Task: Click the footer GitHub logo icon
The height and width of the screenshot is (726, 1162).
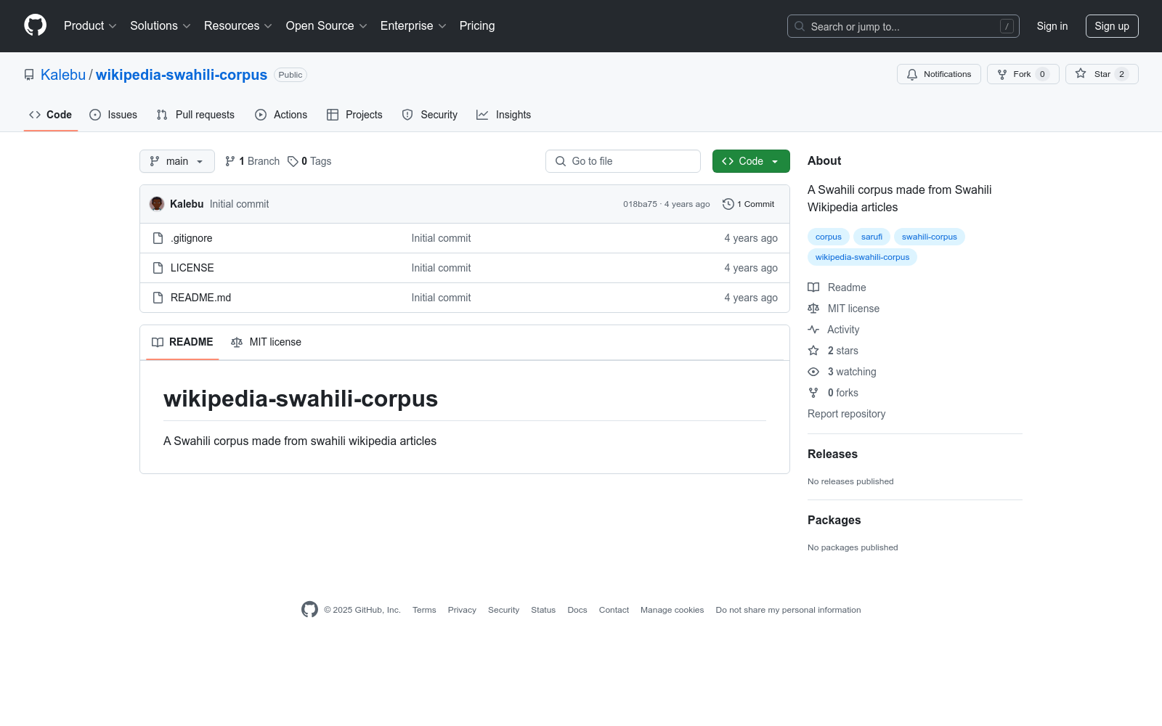Action: (x=310, y=610)
